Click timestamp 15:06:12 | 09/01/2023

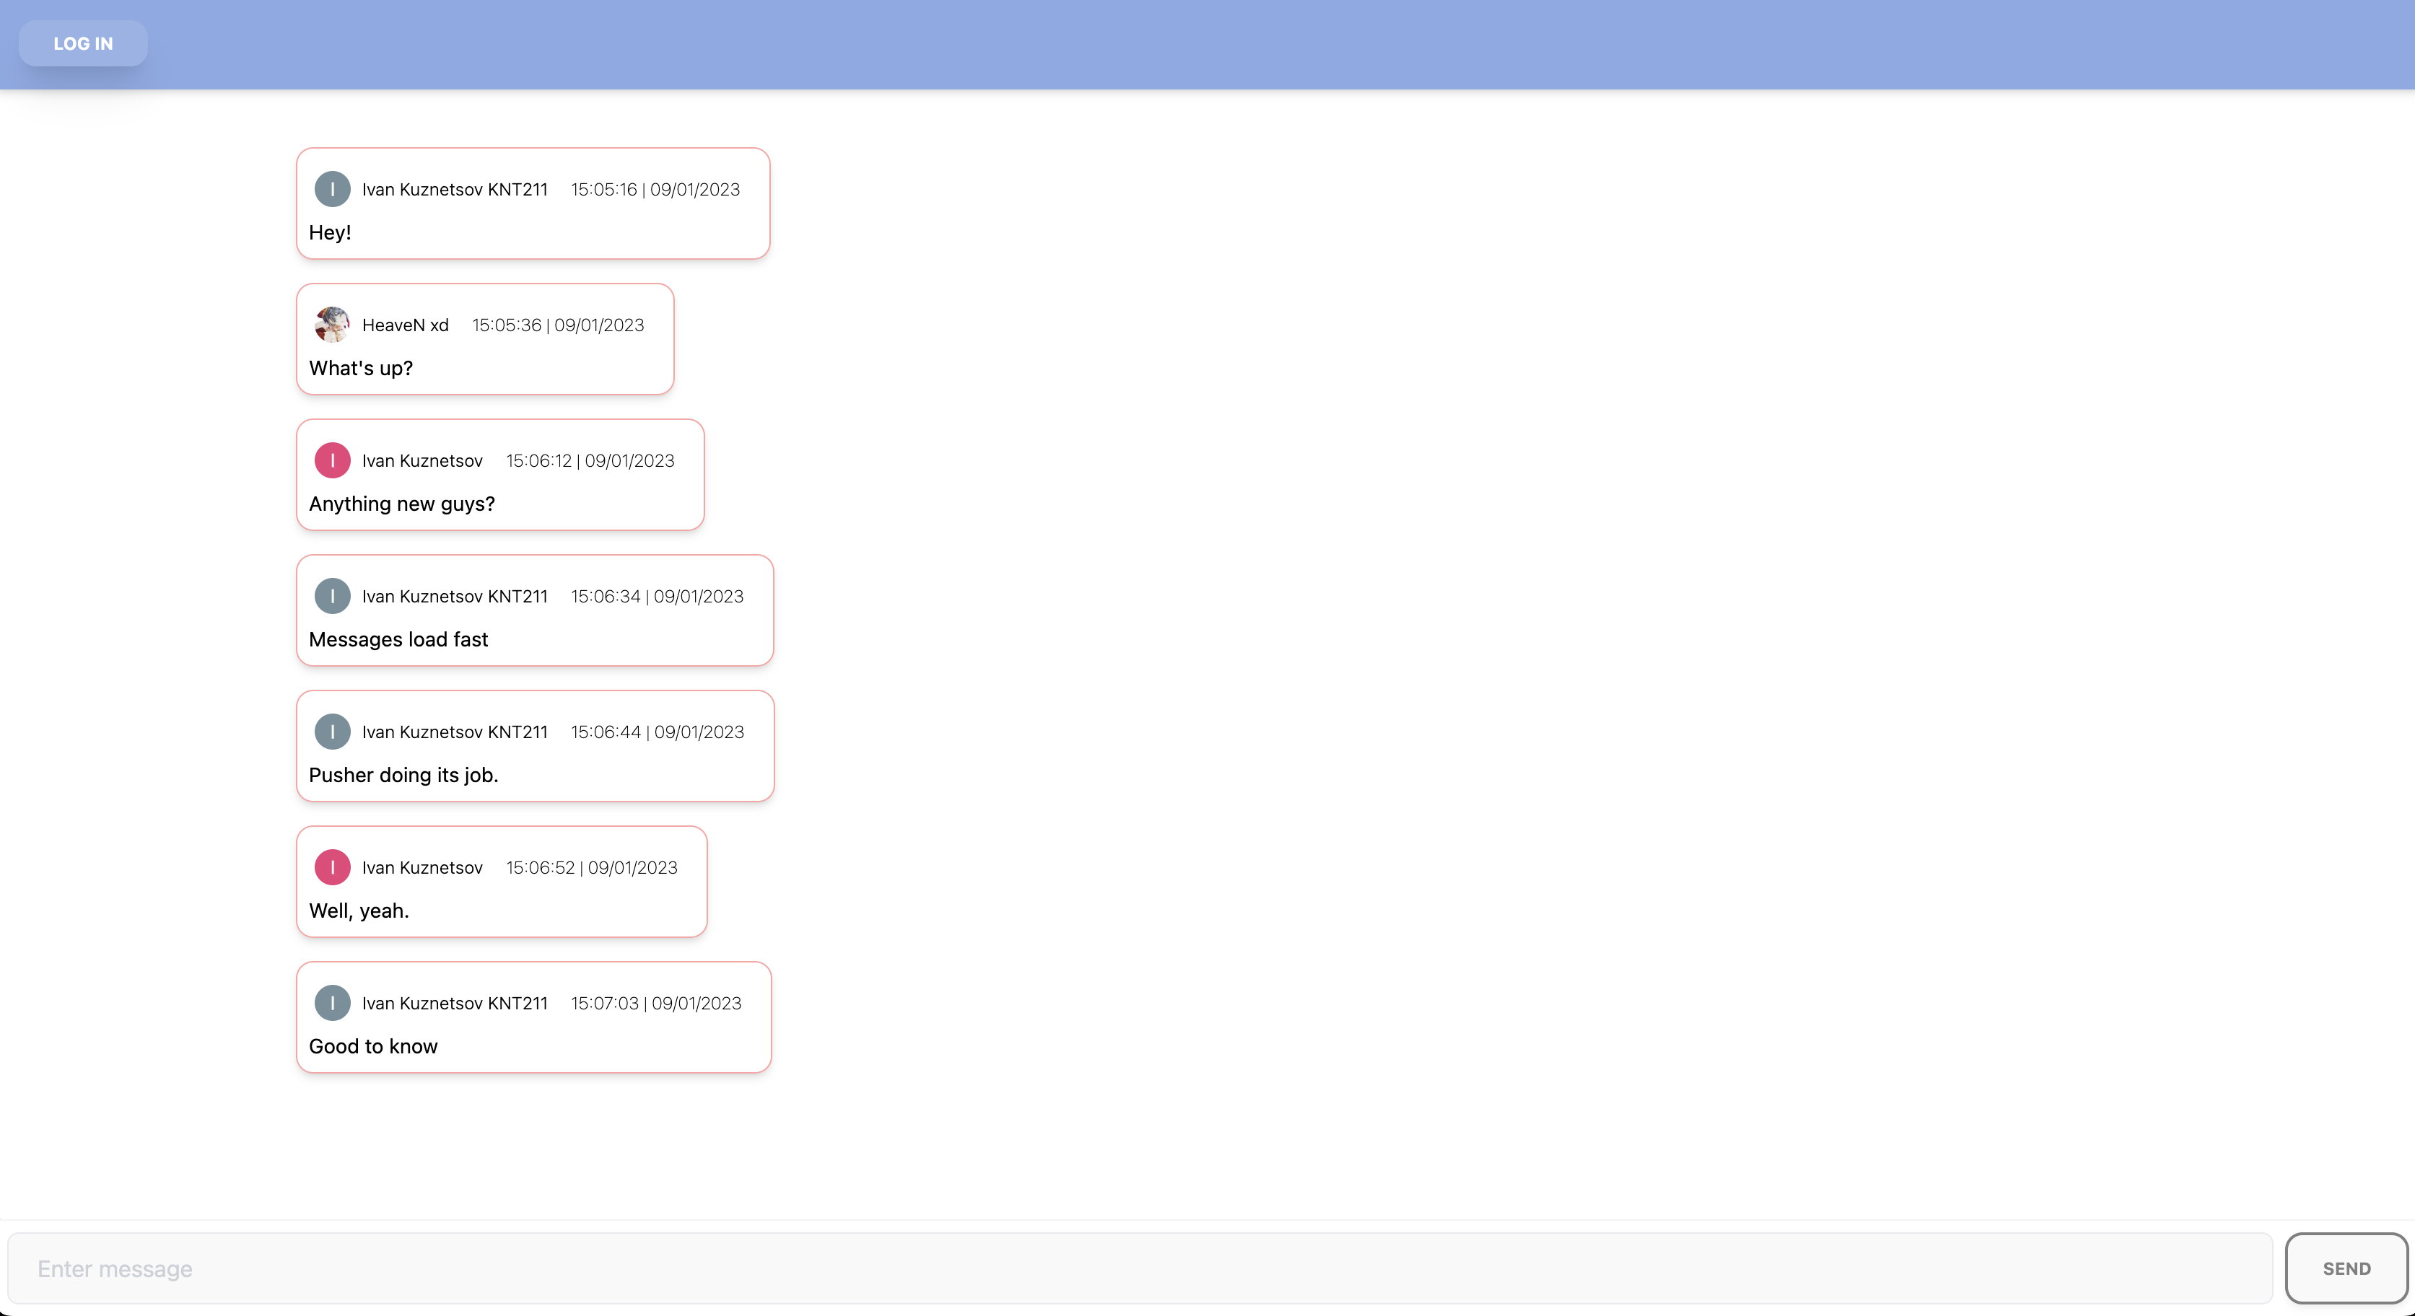590,460
